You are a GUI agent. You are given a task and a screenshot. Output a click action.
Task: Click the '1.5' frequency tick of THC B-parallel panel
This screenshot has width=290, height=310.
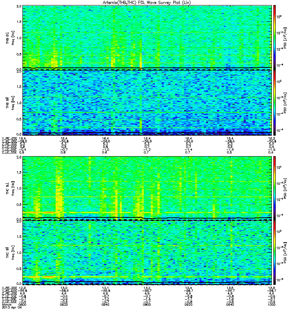(19, 236)
